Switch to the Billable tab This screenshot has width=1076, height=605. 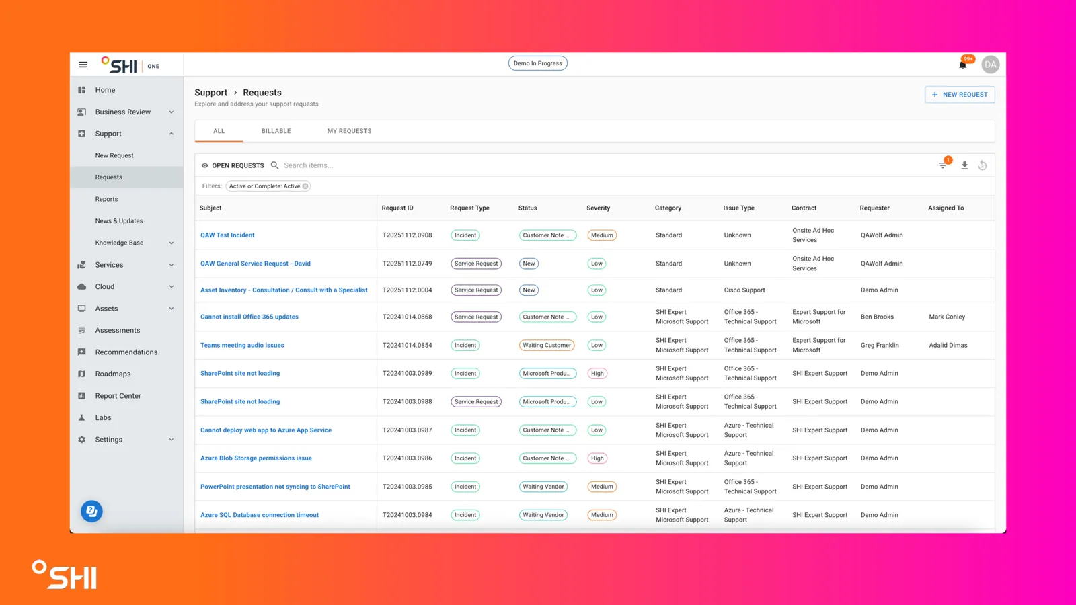pos(276,131)
